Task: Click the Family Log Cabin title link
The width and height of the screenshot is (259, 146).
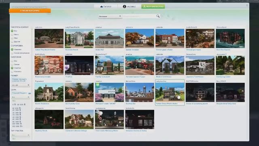Action: [223, 77]
